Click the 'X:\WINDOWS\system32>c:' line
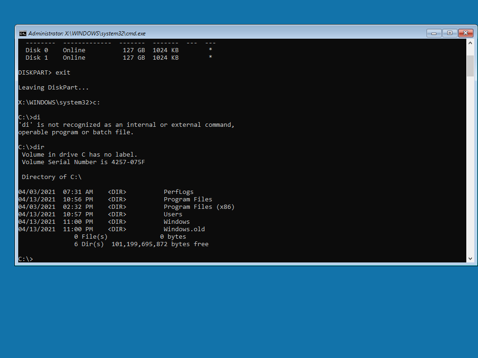 59,102
